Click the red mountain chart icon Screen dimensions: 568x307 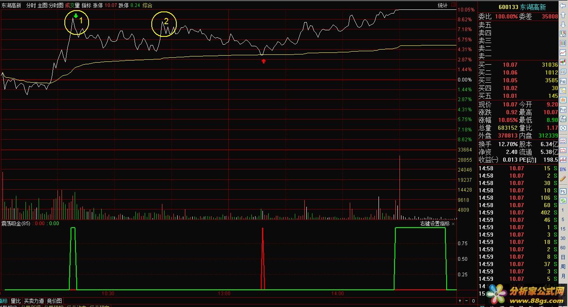(x=563, y=150)
